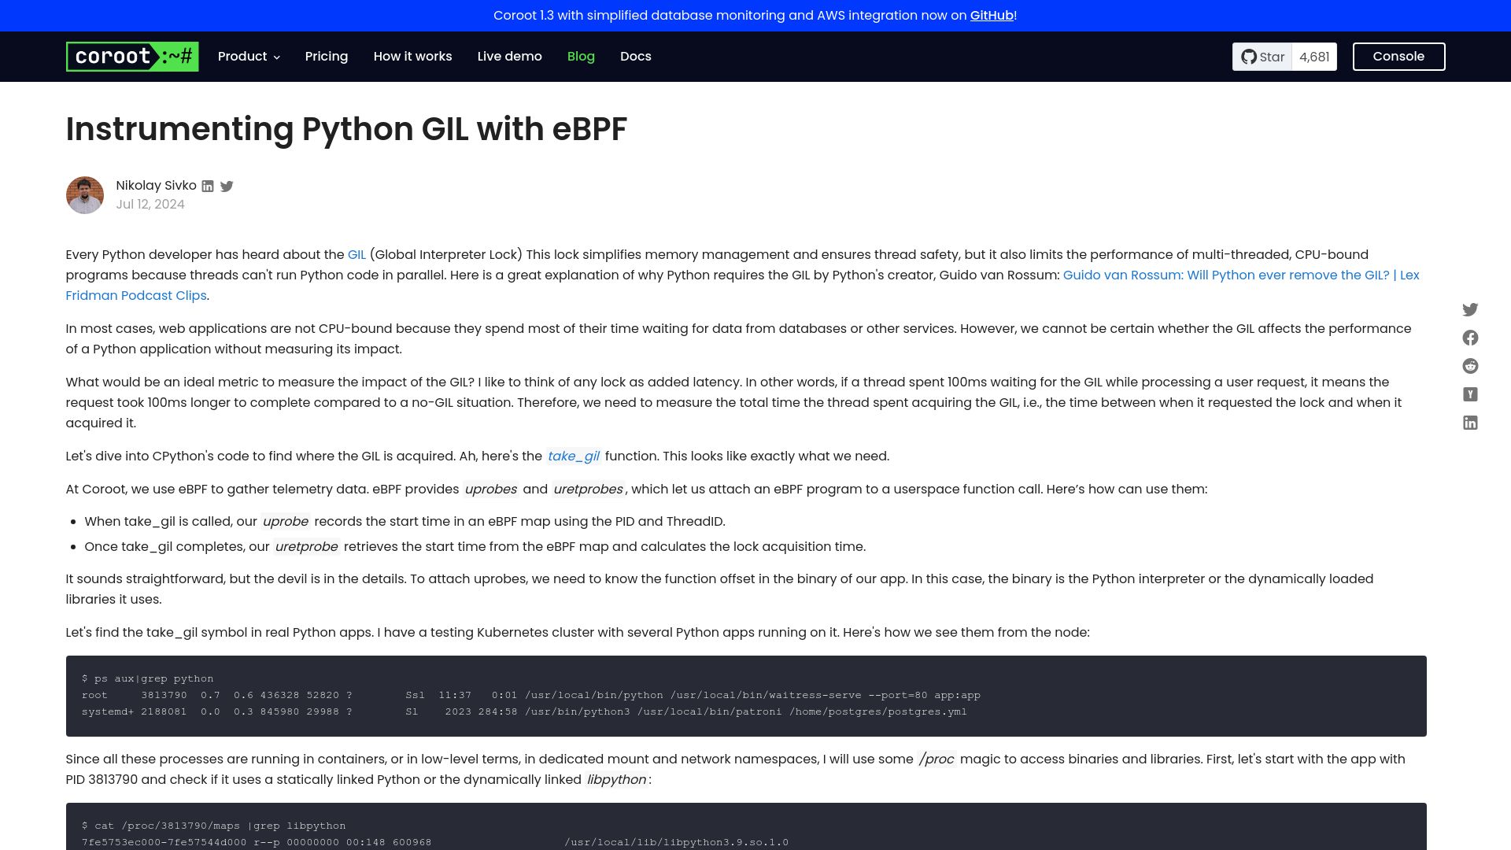Click the 'libpython' inline code term
1511x850 pixels.
(x=616, y=780)
